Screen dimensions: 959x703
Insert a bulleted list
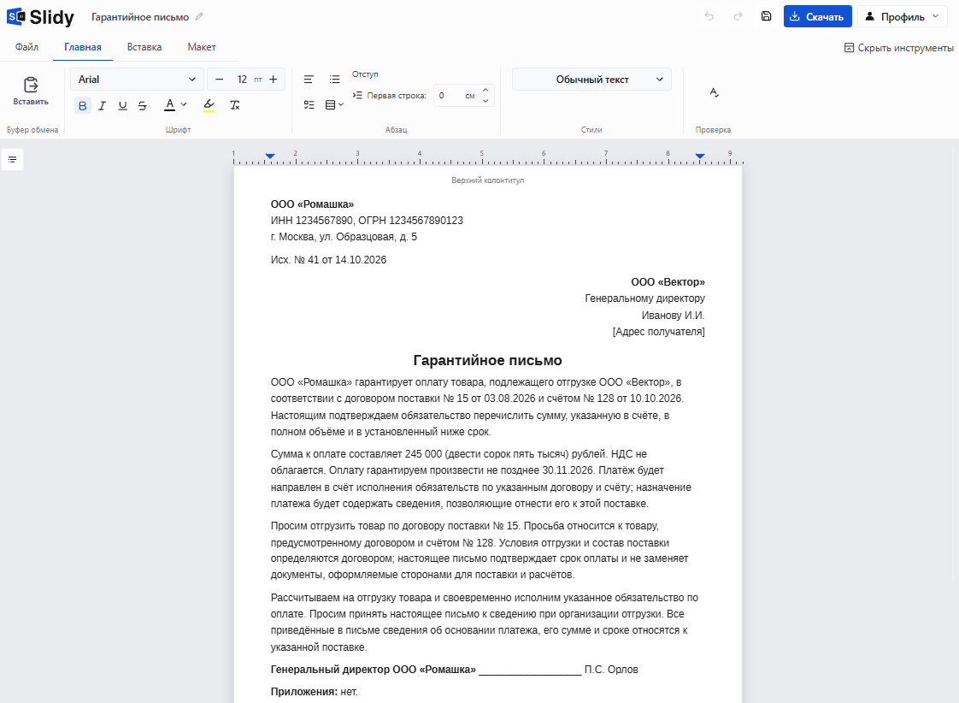[x=334, y=80]
